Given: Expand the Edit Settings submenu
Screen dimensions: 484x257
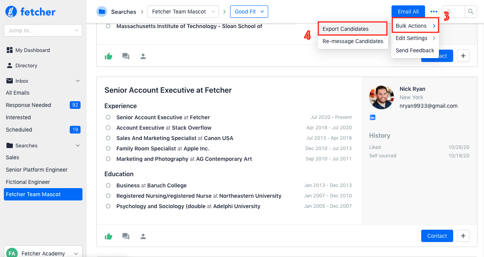Looking at the screenshot, I should [415, 38].
